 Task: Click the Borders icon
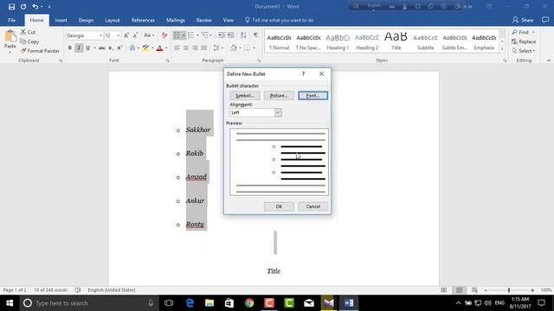click(247, 48)
